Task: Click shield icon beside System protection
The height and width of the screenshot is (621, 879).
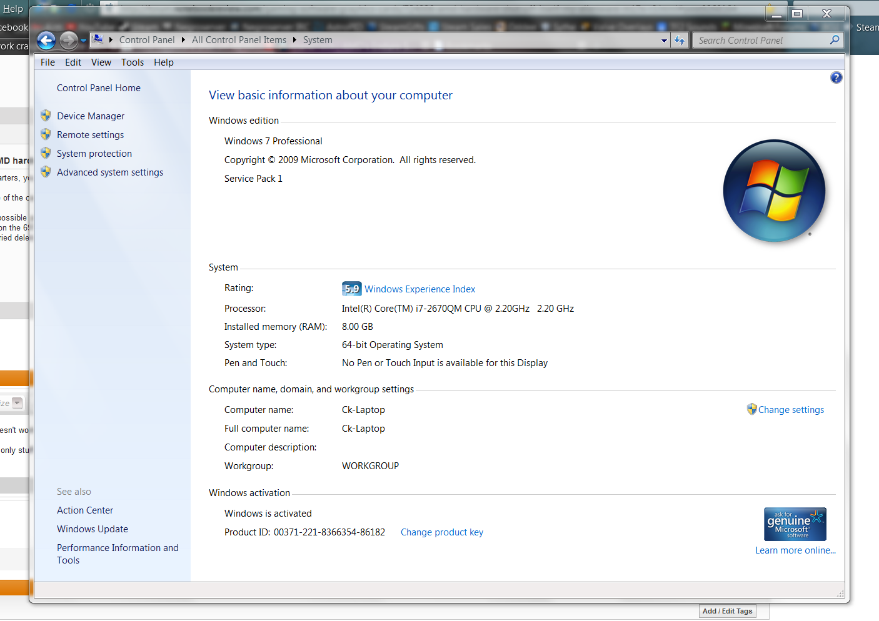Action: pos(46,153)
